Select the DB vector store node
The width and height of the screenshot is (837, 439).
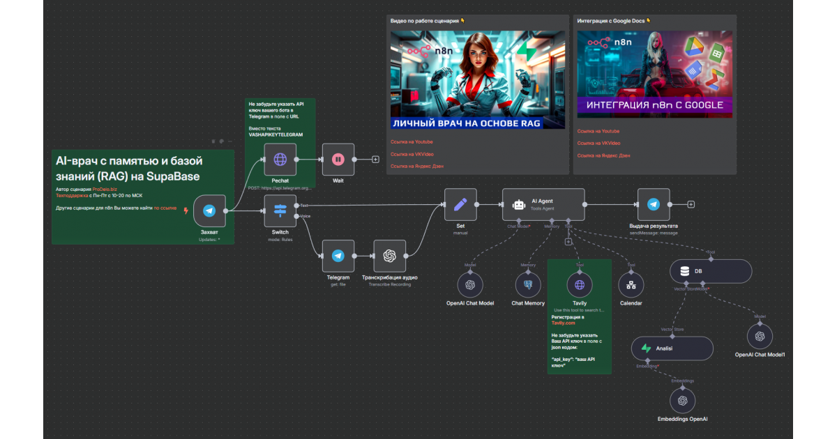tap(710, 271)
